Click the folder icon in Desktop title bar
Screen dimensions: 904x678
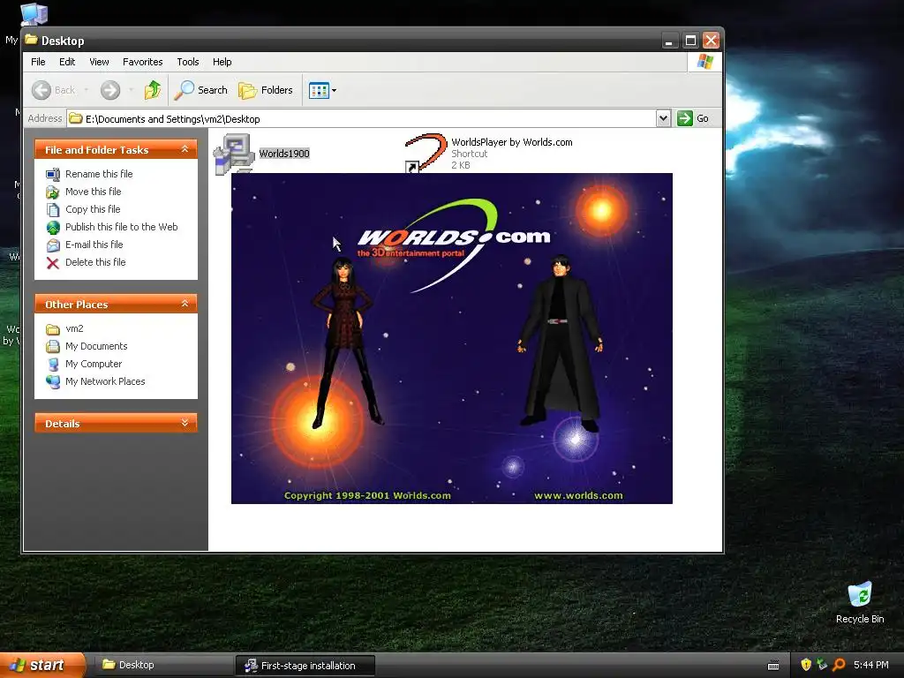click(x=31, y=40)
